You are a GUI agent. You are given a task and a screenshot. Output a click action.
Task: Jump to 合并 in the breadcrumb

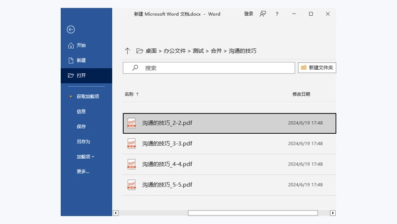(x=216, y=51)
